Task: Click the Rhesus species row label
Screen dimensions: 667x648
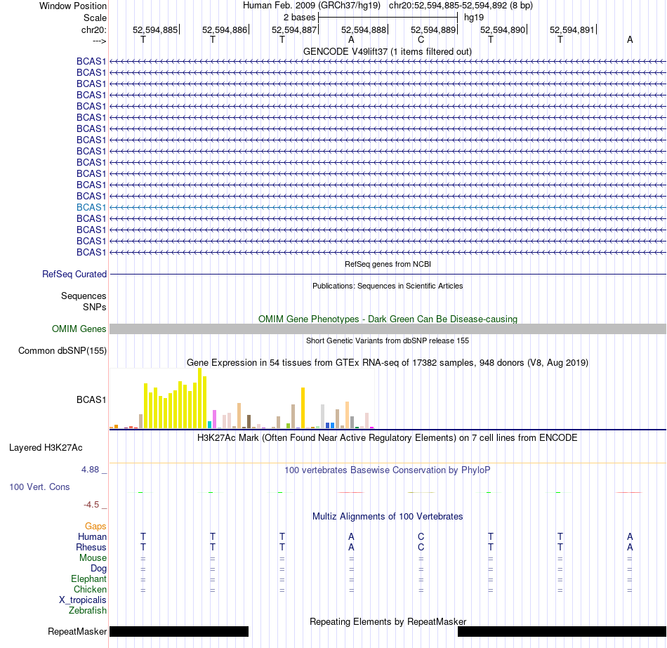Action: (91, 547)
